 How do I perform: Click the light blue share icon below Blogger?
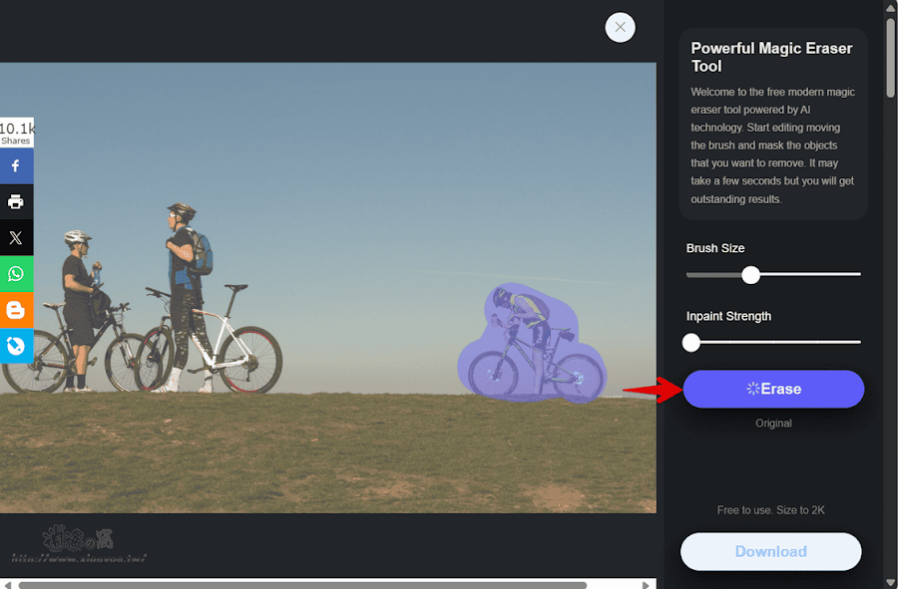[x=16, y=346]
